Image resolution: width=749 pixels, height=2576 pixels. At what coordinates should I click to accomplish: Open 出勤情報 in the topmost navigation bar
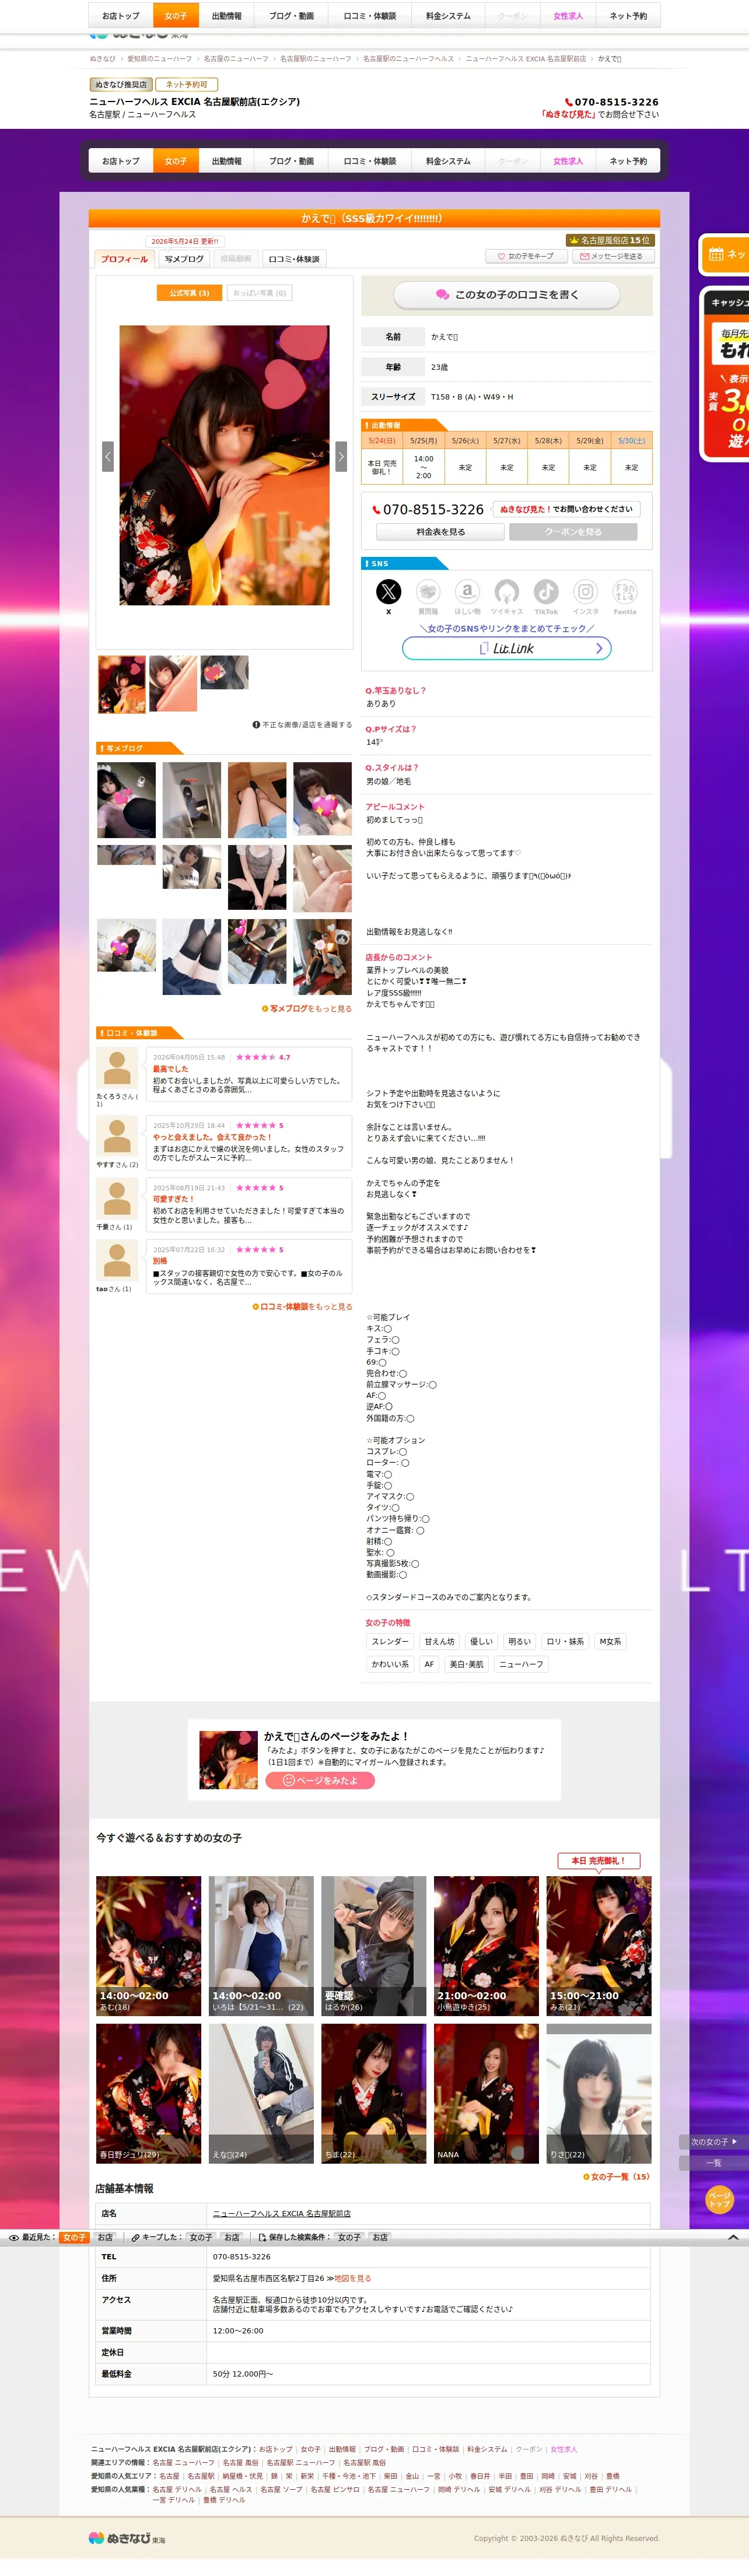(227, 16)
